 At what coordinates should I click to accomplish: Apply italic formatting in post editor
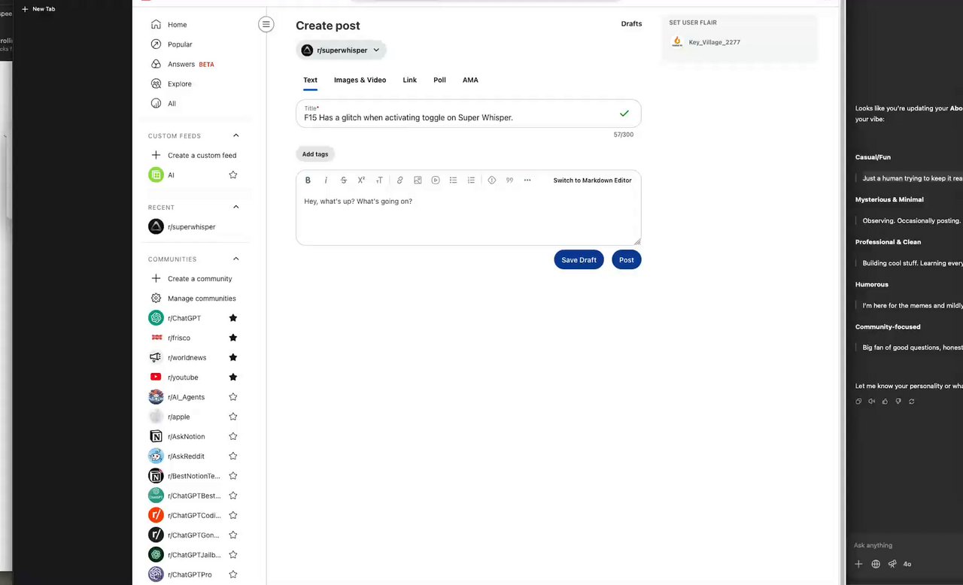(326, 180)
